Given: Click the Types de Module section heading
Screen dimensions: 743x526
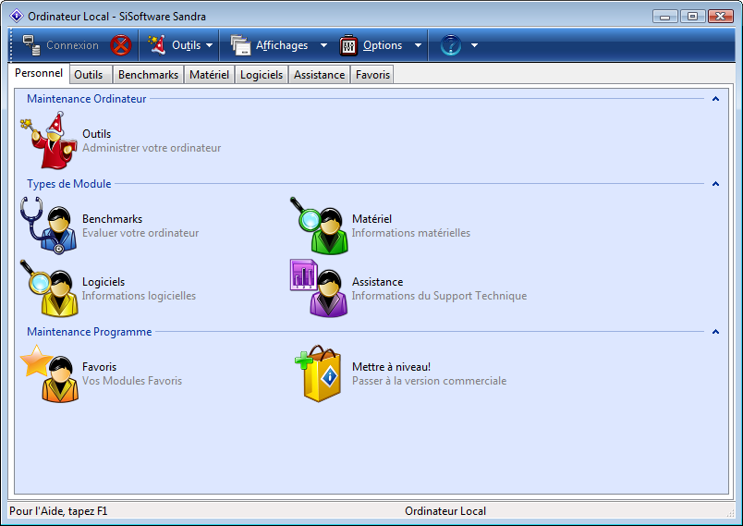Looking at the screenshot, I should pos(69,184).
